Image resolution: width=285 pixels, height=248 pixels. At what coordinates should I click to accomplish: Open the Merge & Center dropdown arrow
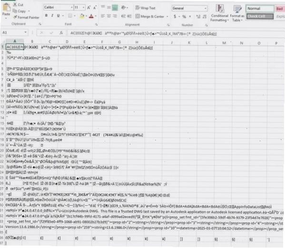pos(167,17)
